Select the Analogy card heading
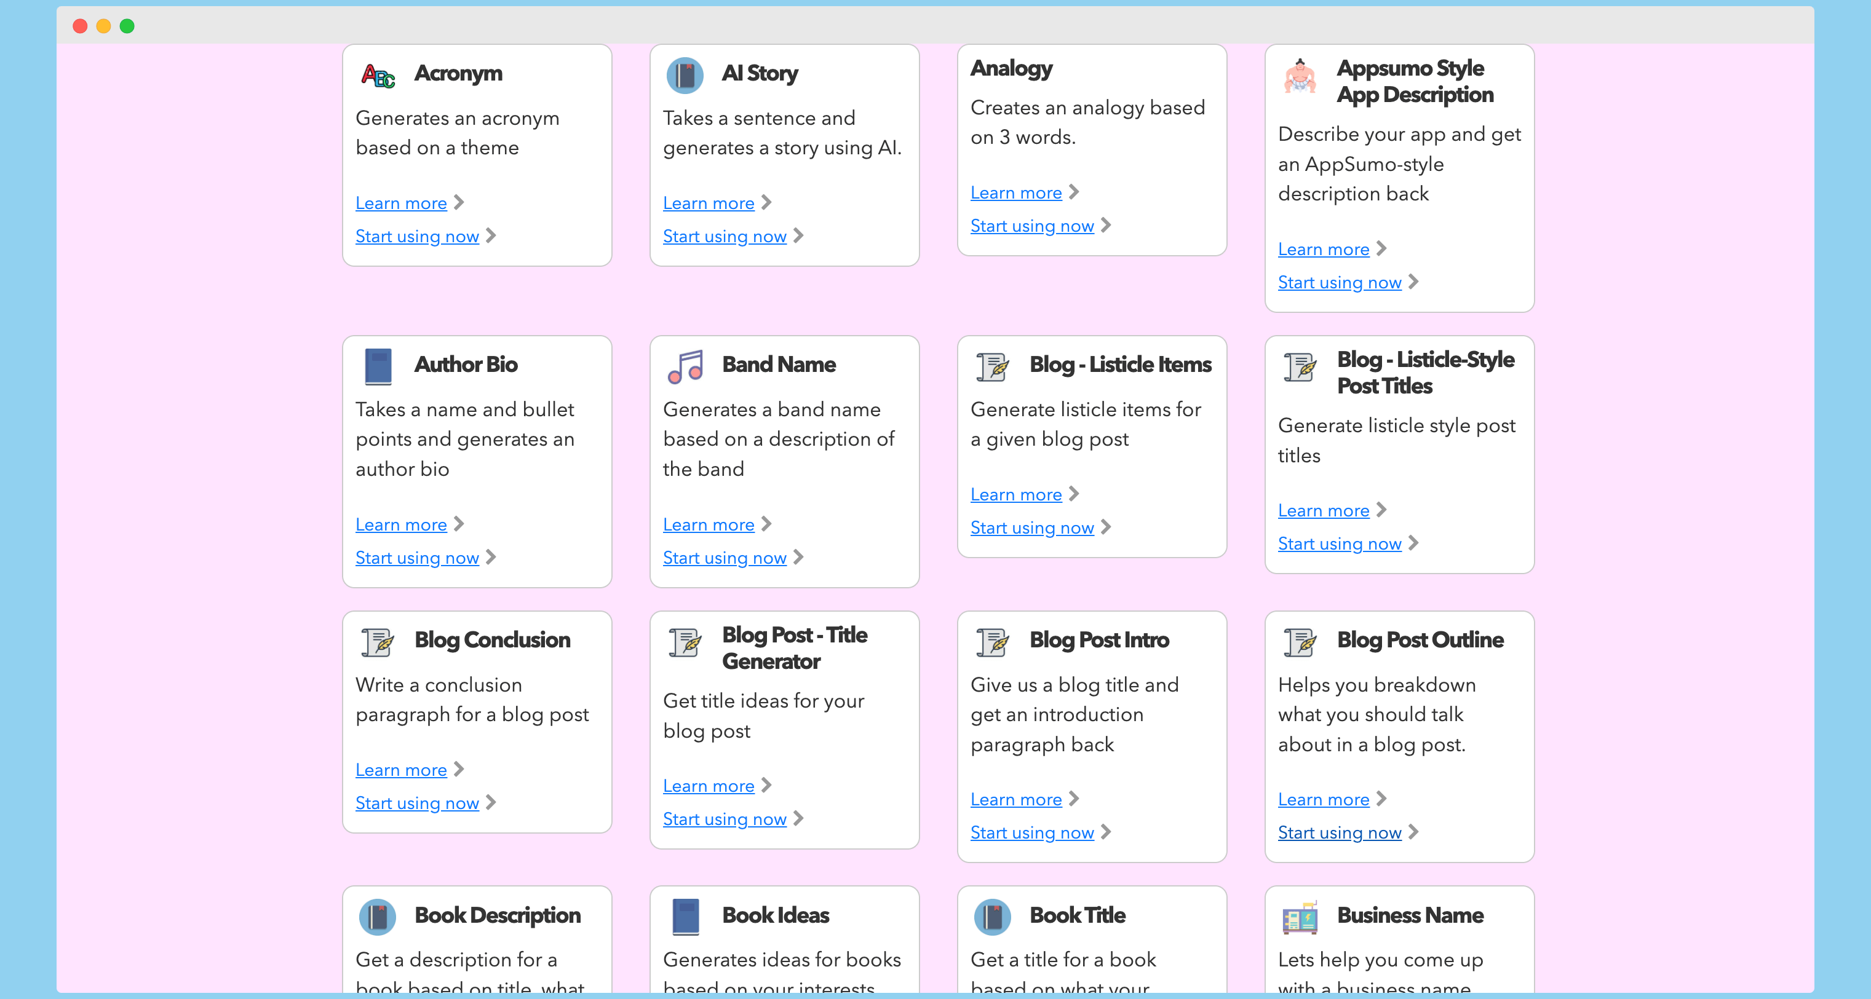This screenshot has height=999, width=1871. point(1011,69)
